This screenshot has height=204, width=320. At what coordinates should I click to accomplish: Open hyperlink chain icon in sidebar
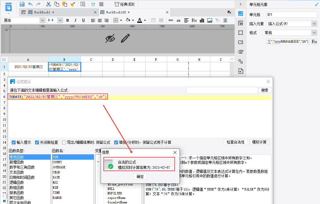coord(241,61)
